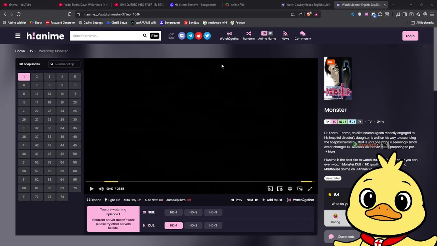
Task: Bookmark this page with the address bar icon
Action: (70, 14)
